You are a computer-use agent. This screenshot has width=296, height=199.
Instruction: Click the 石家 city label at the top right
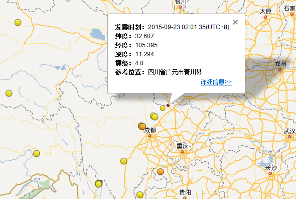coord(290,9)
